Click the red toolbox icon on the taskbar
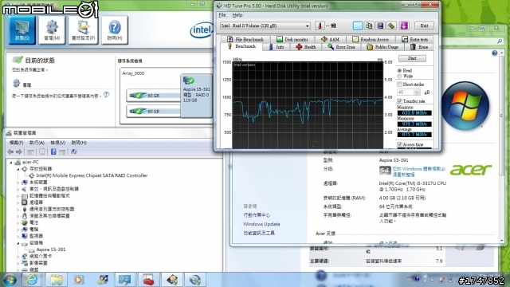The image size is (510, 287). point(148,280)
